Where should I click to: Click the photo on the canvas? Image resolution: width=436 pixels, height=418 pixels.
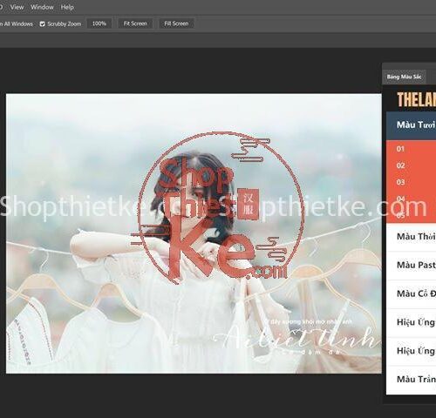click(x=194, y=233)
